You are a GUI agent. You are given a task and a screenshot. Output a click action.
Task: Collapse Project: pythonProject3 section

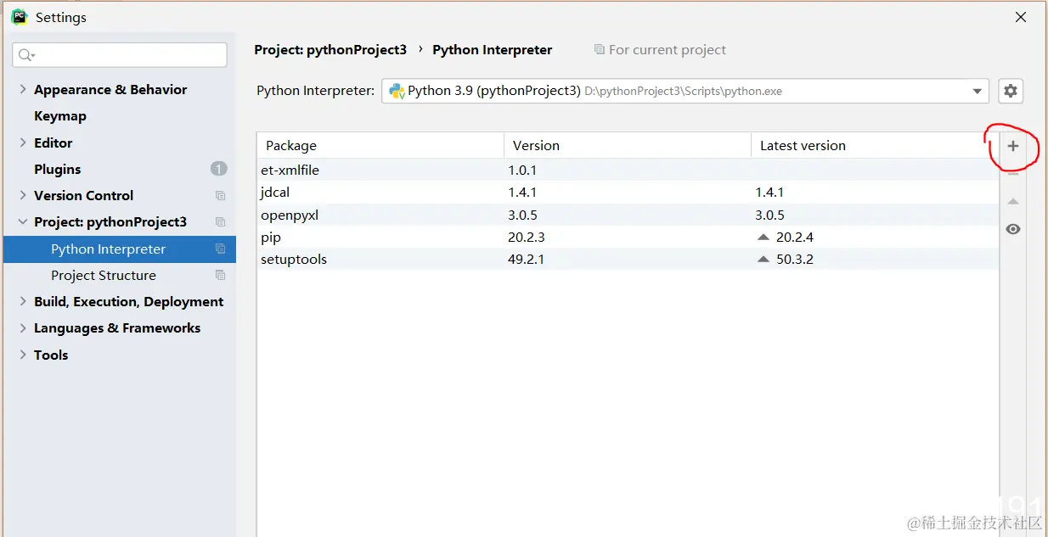(x=23, y=222)
